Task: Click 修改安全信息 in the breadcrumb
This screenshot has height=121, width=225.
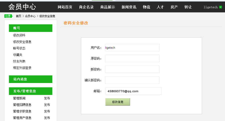Action: 47,16
